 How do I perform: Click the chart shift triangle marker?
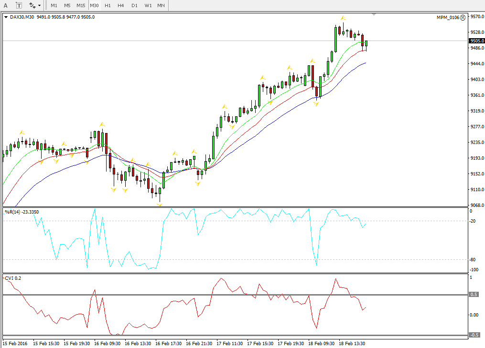click(x=374, y=15)
